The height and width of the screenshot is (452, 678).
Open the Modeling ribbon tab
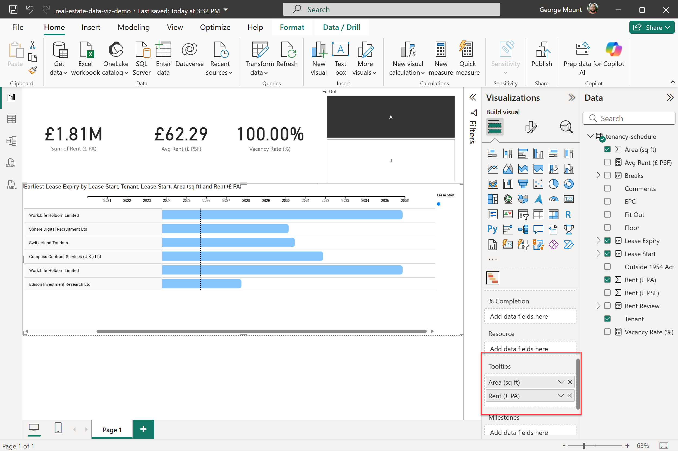[x=133, y=27]
